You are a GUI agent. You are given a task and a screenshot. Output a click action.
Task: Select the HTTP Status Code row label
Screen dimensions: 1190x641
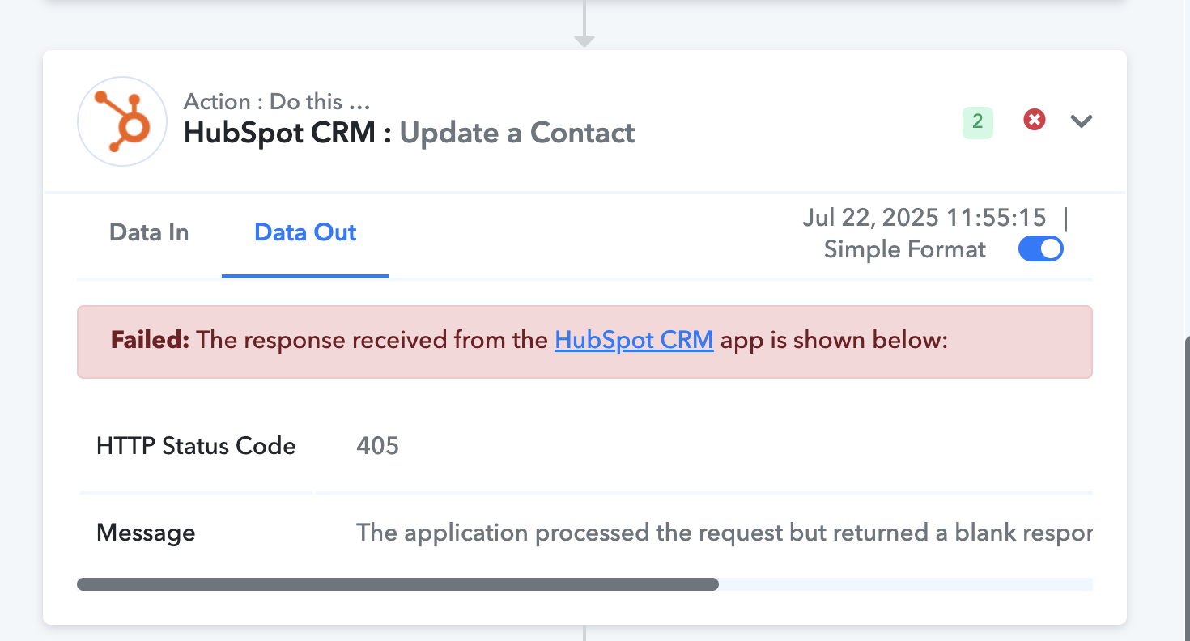tap(196, 446)
